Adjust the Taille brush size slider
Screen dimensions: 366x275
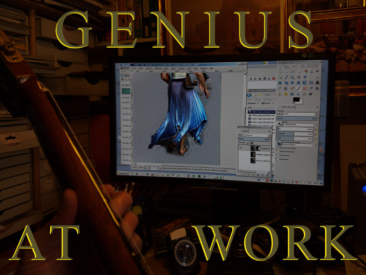(295, 129)
